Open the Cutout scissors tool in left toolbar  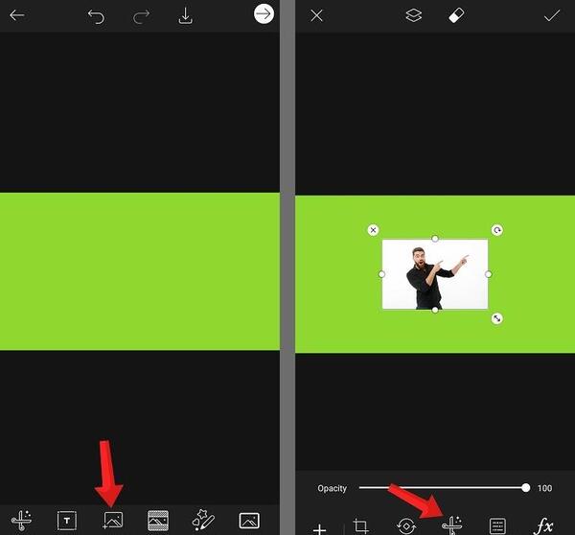21,521
